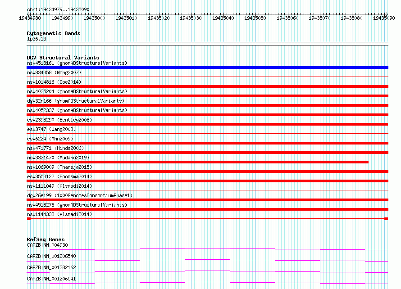Click ruler position 19435050
The width and height of the screenshot is (401, 289).
pos(255,18)
